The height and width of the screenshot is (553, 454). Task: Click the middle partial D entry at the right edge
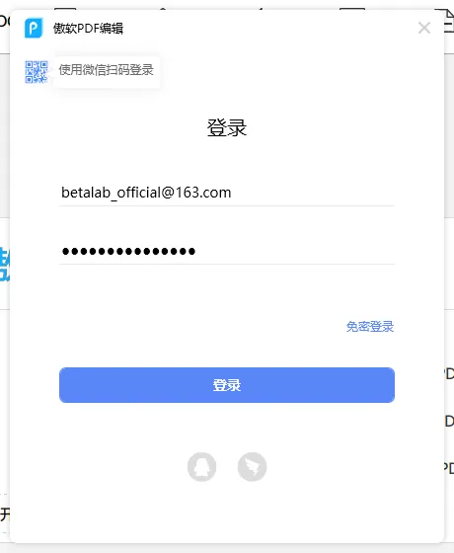click(449, 421)
